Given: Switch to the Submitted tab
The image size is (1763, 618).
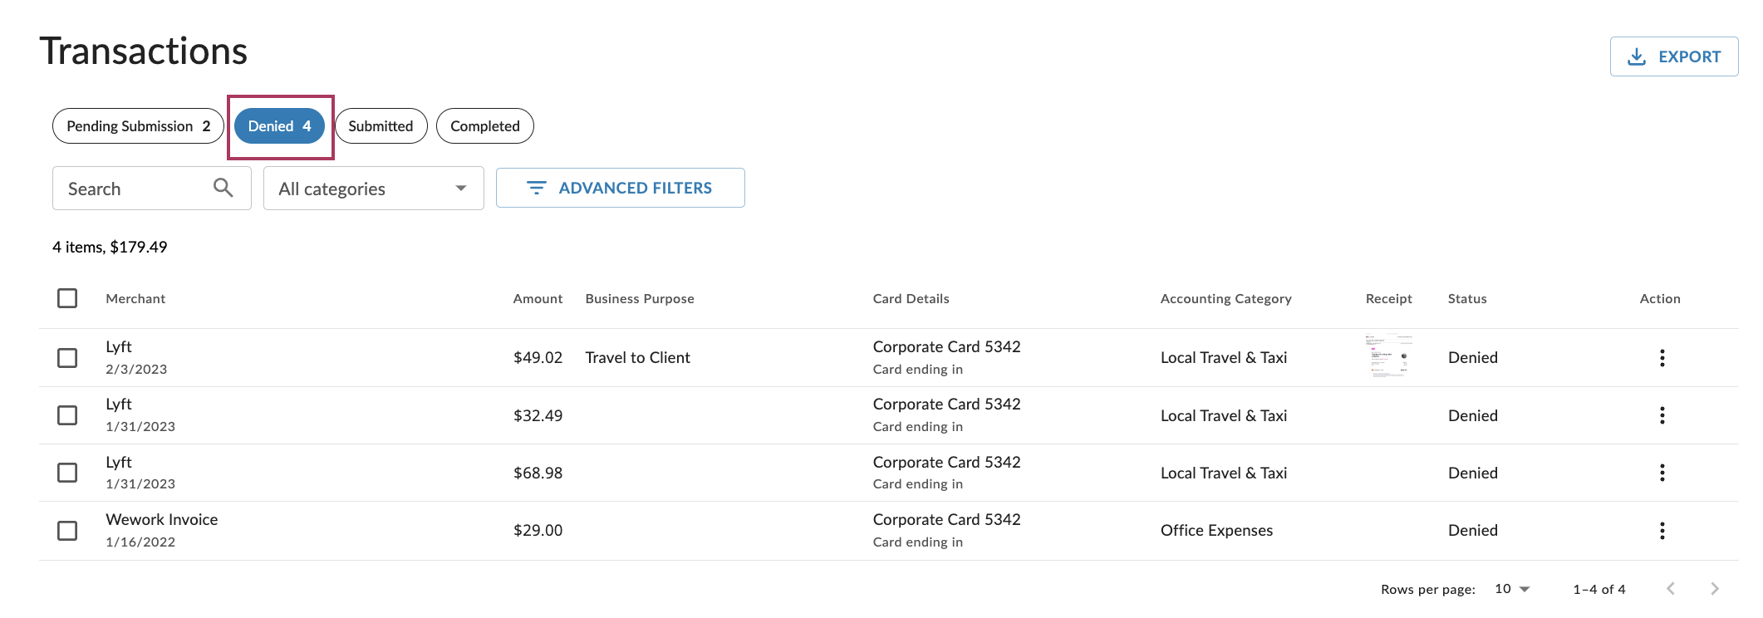Looking at the screenshot, I should (381, 126).
